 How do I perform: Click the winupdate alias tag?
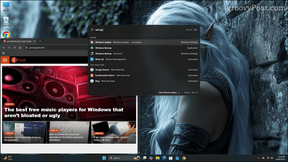coord(136,42)
